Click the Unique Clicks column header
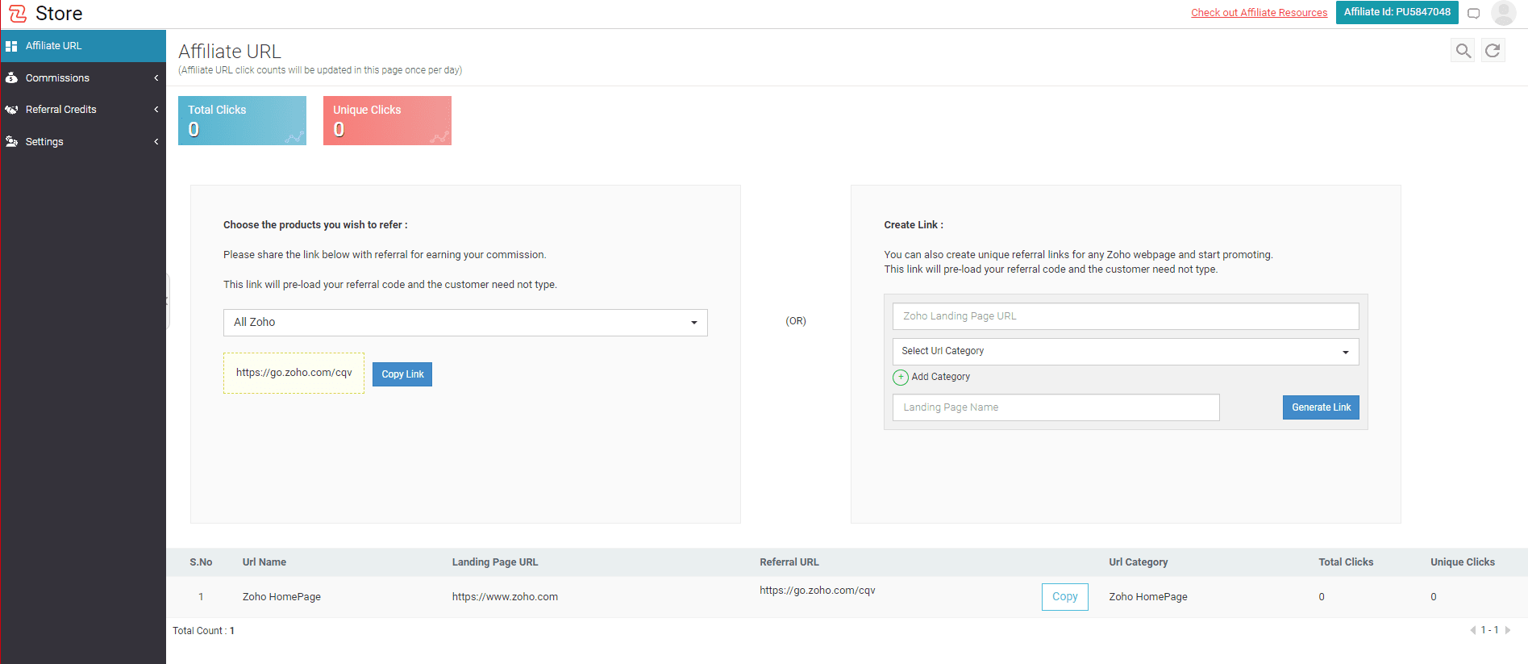The width and height of the screenshot is (1528, 664). point(1463,562)
